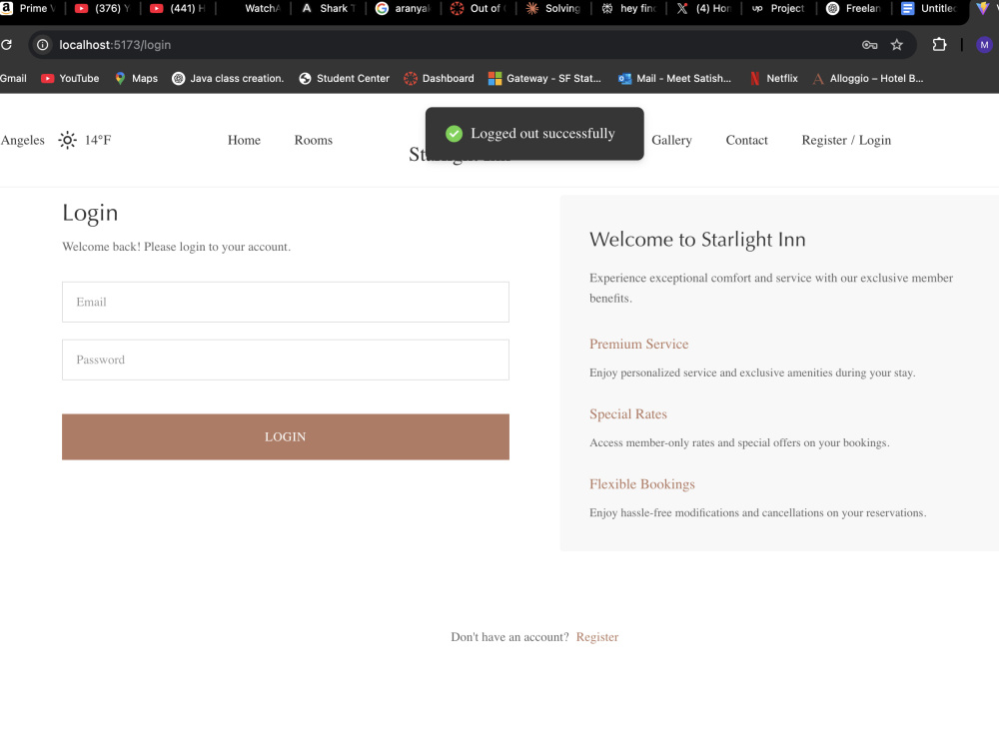Reload the page with the refresh icon
Viewport: 999px width, 749px height.
[x=6, y=45]
